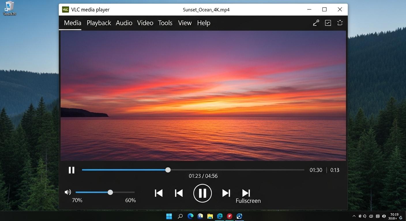406x221 pixels.
Task: Click the Windows Start button
Action: click(x=169, y=216)
